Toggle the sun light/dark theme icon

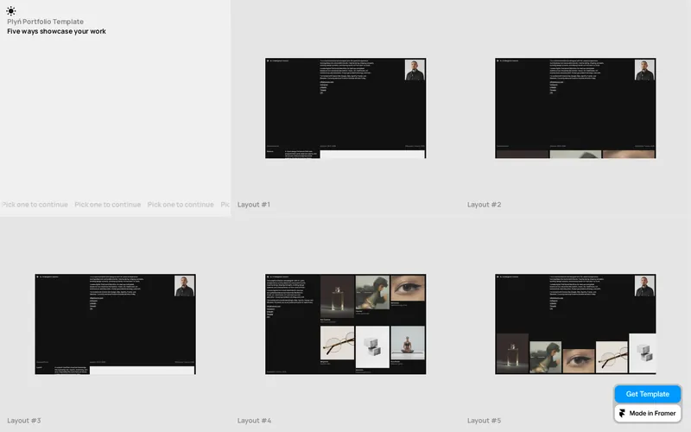click(11, 10)
